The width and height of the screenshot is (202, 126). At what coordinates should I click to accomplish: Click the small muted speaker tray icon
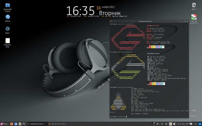tap(158, 124)
